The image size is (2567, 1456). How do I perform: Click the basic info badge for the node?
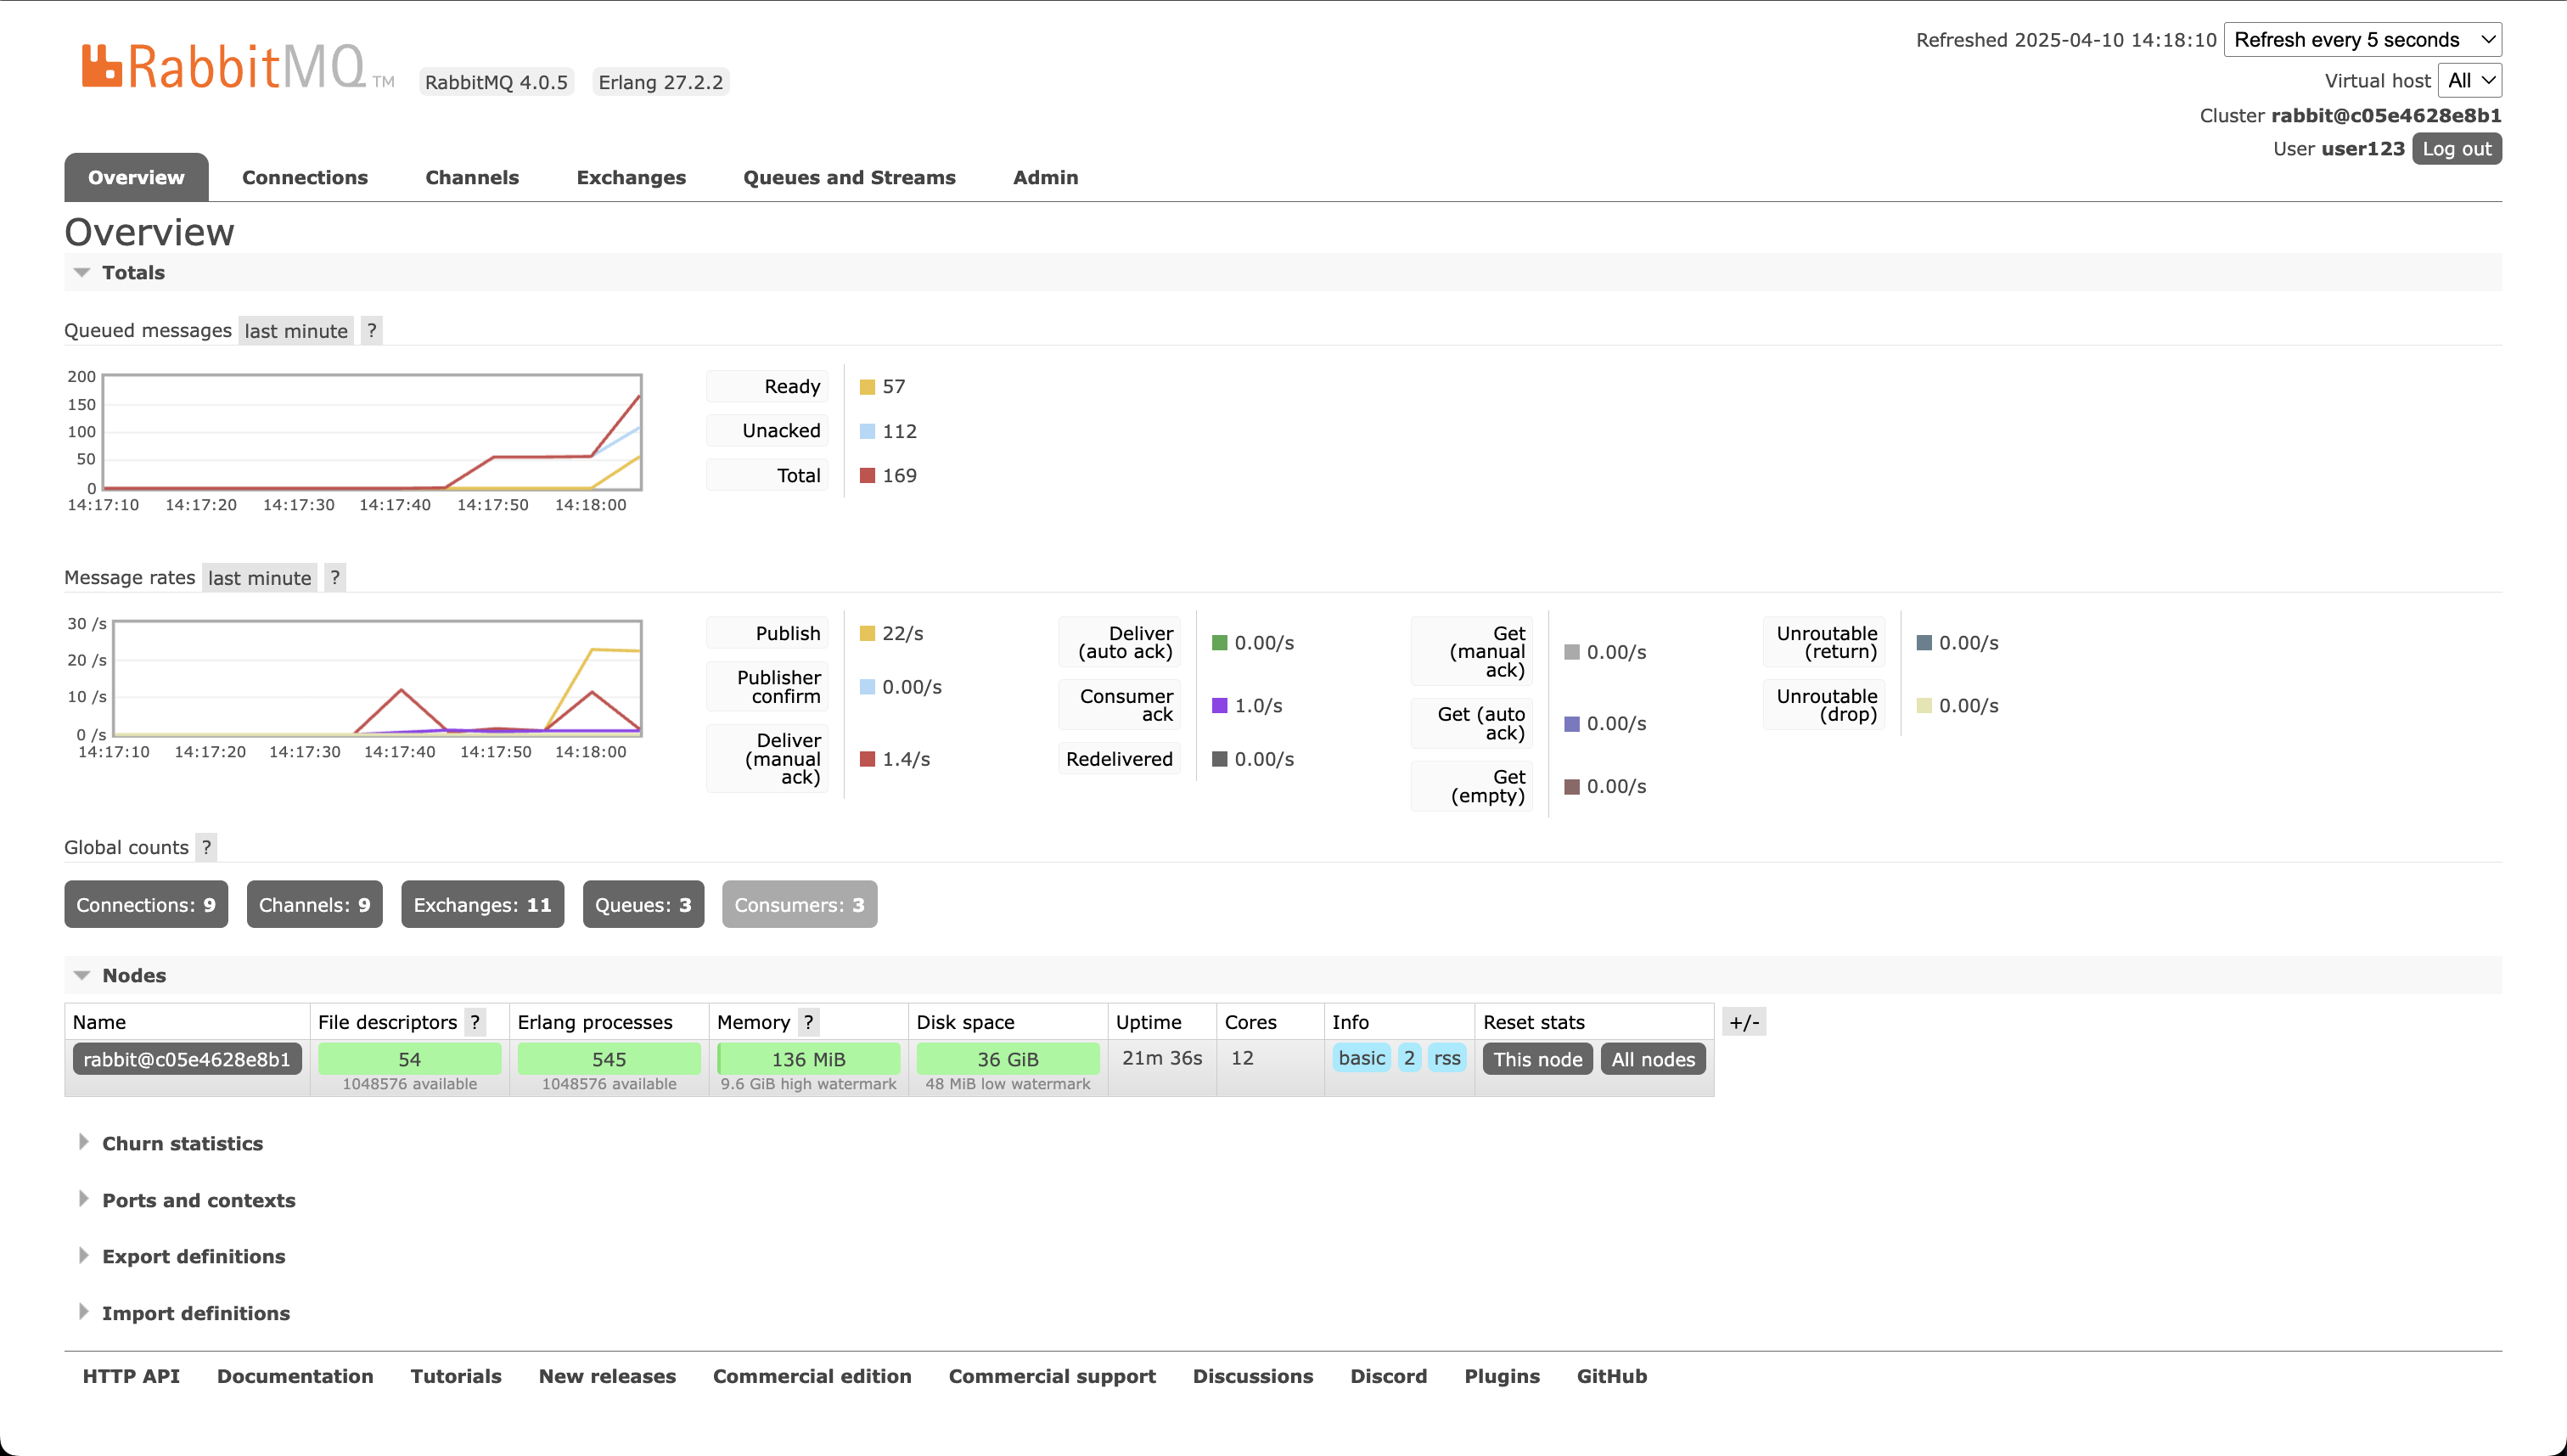(x=1362, y=1058)
